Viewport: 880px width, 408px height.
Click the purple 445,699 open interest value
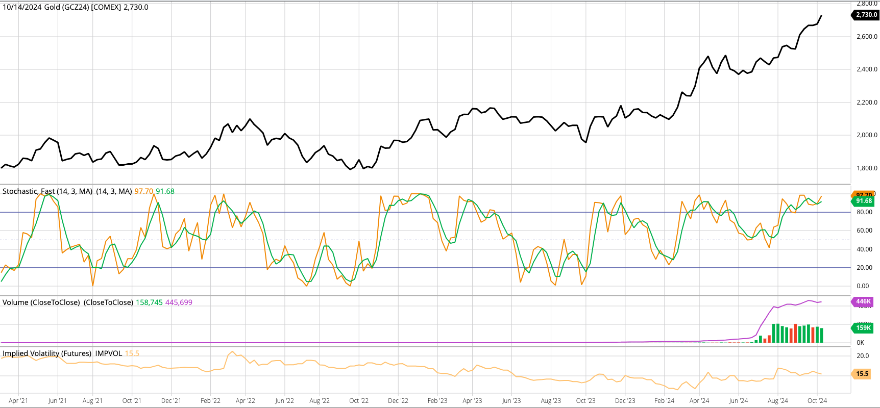pos(179,302)
